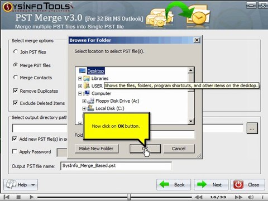Expand the Libraries tree node
This screenshot has width=268, height=201.
(80, 79)
